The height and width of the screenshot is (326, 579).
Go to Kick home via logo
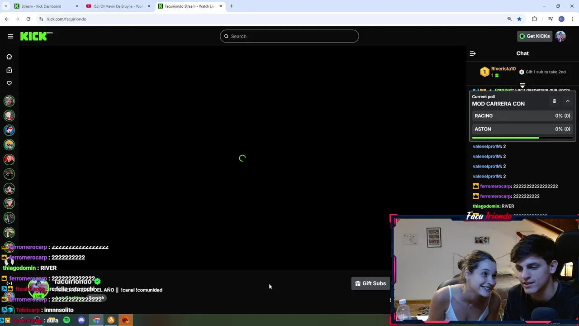pos(36,36)
